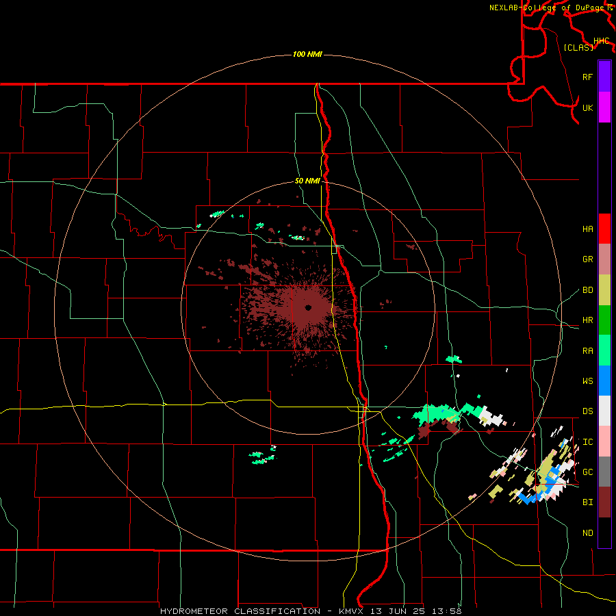Click the 'BD' legend label
The image size is (616, 616).
(587, 290)
